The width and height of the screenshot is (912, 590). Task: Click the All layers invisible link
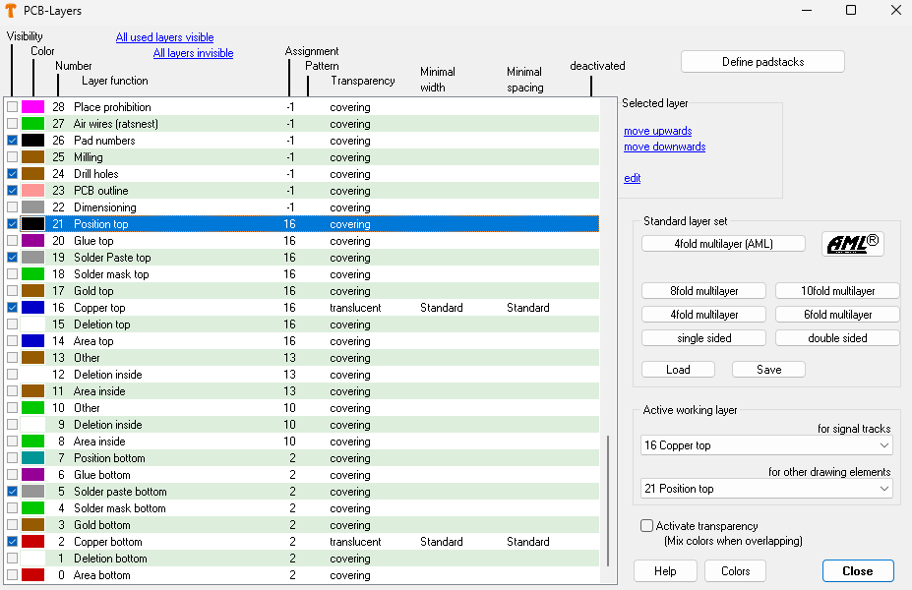[x=193, y=53]
